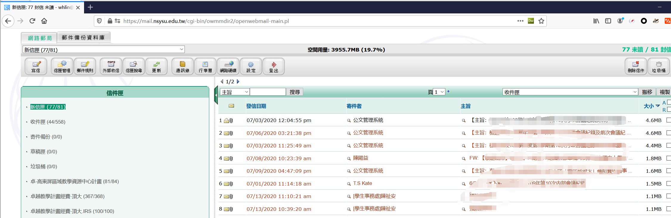Sort by 主旨 column header
671x218 pixels.
(466, 106)
